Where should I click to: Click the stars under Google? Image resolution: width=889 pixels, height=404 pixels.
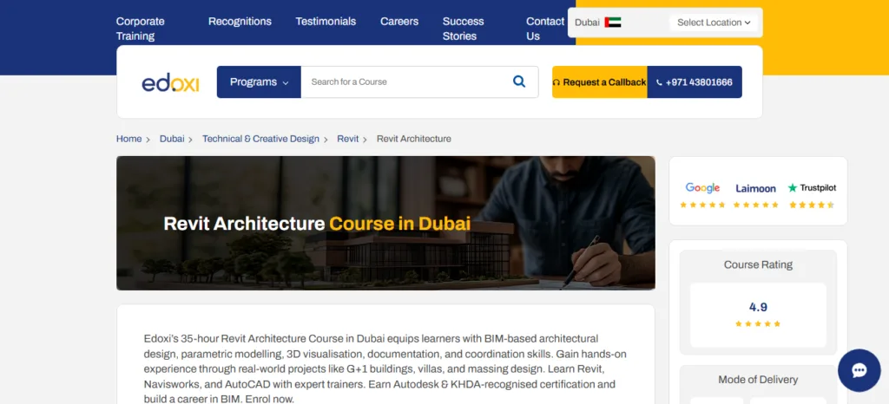coord(702,205)
